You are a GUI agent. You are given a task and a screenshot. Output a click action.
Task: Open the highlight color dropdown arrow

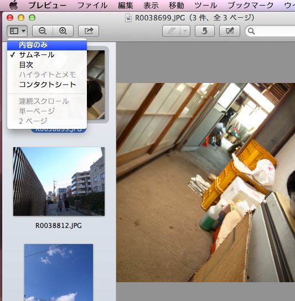click(185, 31)
